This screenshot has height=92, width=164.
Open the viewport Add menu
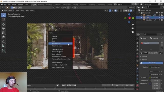pos(27,10)
